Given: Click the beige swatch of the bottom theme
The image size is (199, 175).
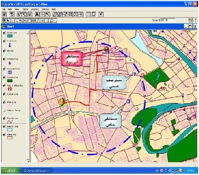Looking at the screenshot, I should 10,138.
